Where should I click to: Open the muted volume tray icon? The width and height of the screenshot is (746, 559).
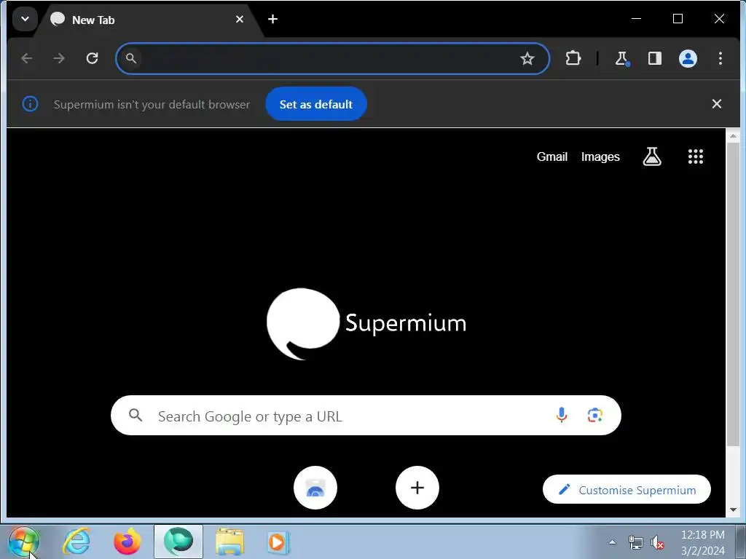pyautogui.click(x=657, y=542)
